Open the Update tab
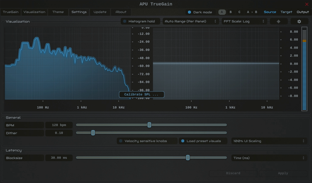This screenshot has width=312, height=183. 100,12
